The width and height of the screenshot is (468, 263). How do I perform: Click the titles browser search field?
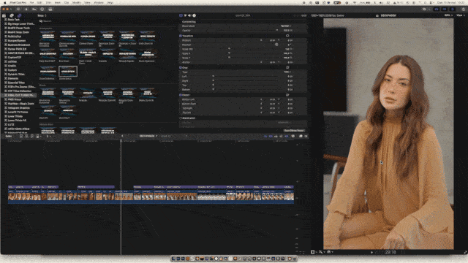107,21
